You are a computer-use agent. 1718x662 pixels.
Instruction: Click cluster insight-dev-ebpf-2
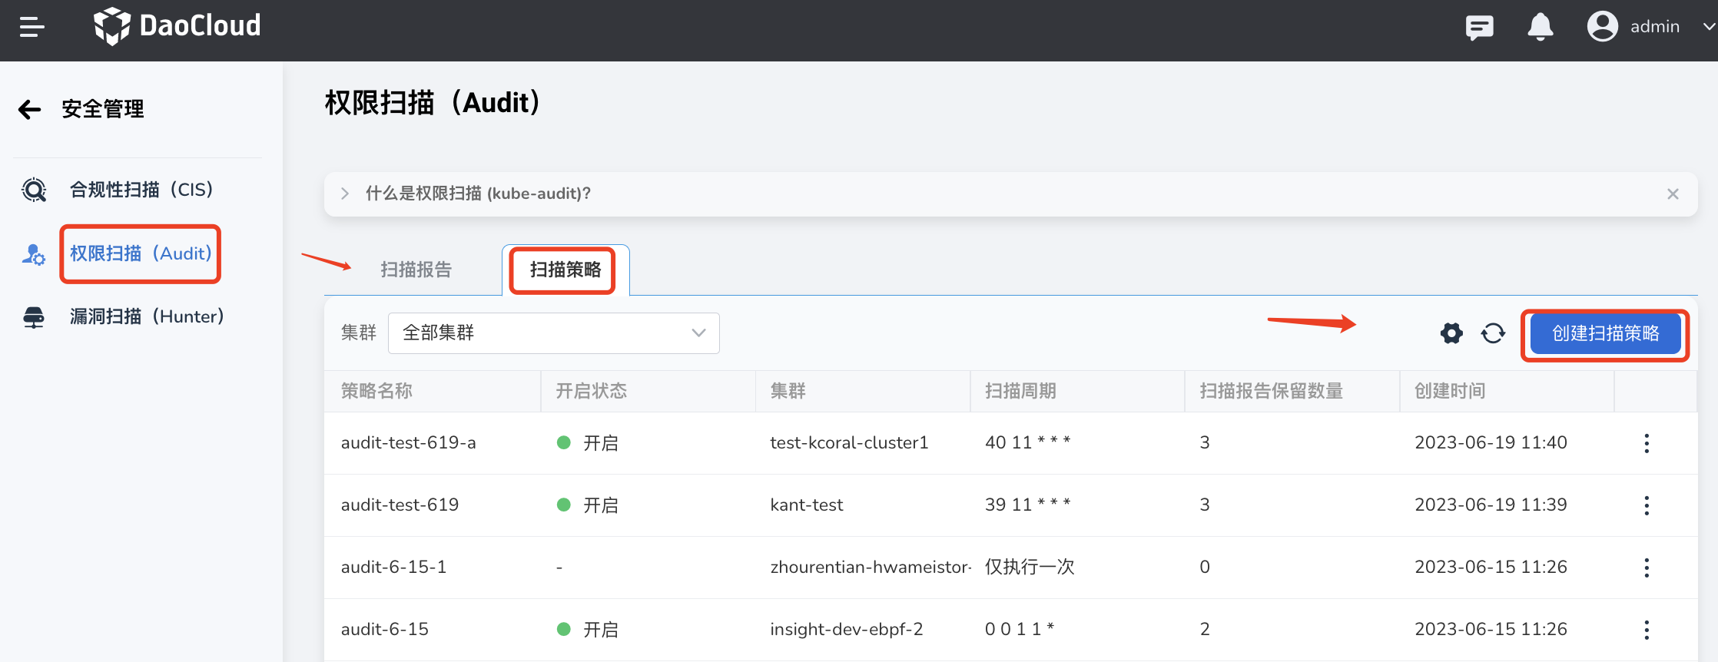[x=847, y=629]
